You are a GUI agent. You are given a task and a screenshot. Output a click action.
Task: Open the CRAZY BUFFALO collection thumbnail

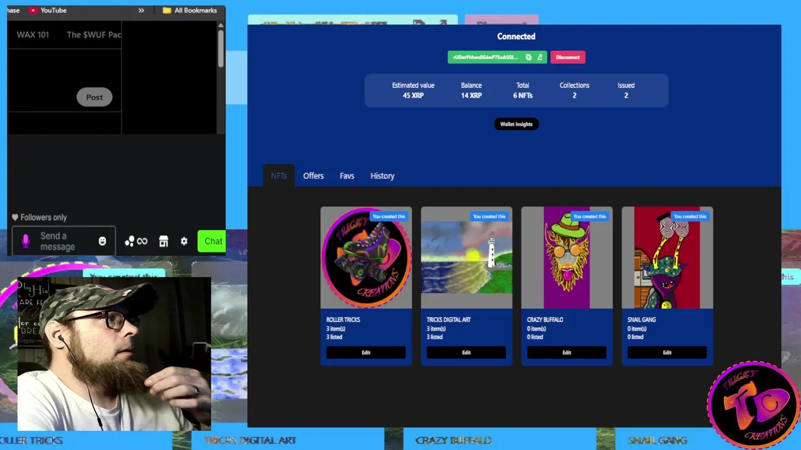tap(567, 257)
